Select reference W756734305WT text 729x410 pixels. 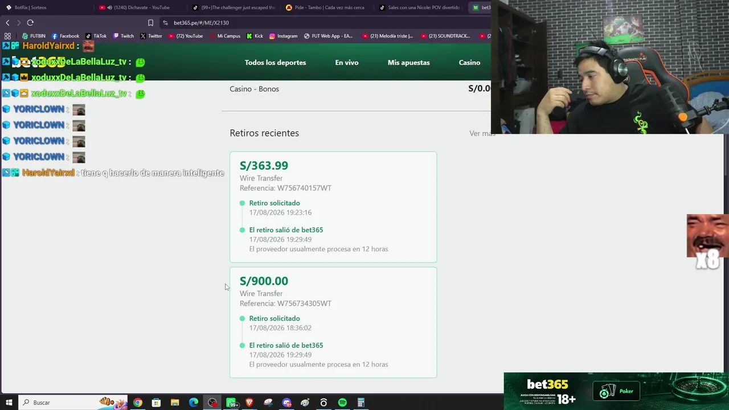(x=304, y=304)
